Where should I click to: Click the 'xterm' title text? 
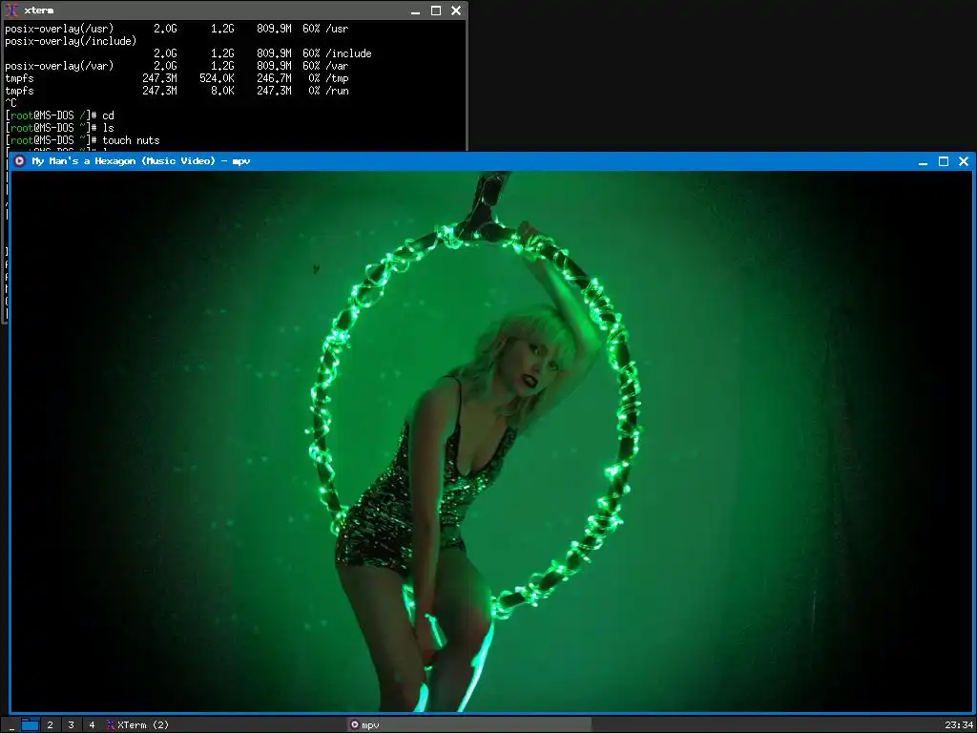(38, 10)
